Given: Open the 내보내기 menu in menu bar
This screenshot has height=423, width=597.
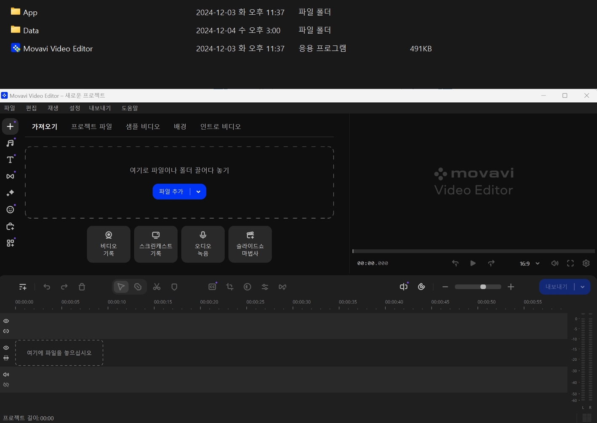Looking at the screenshot, I should 100,108.
